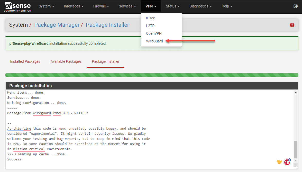Open the red help question mark icon

click(x=292, y=25)
